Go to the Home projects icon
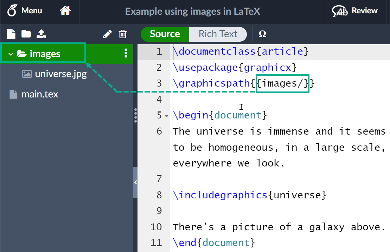This screenshot has width=390, height=252. (x=65, y=11)
